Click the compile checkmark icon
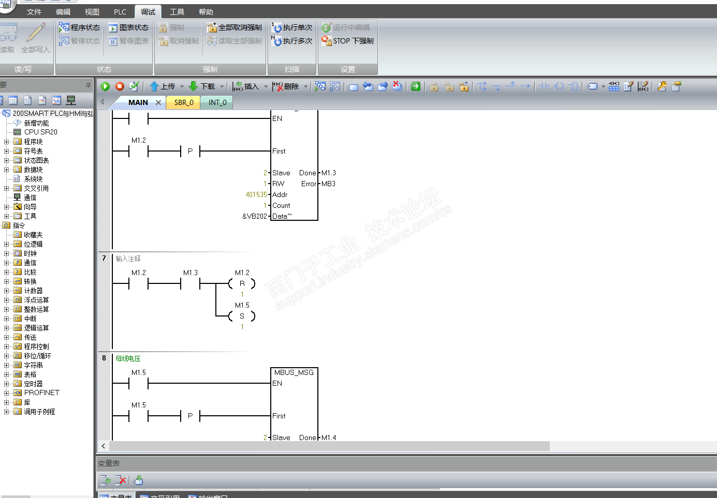 (x=134, y=86)
